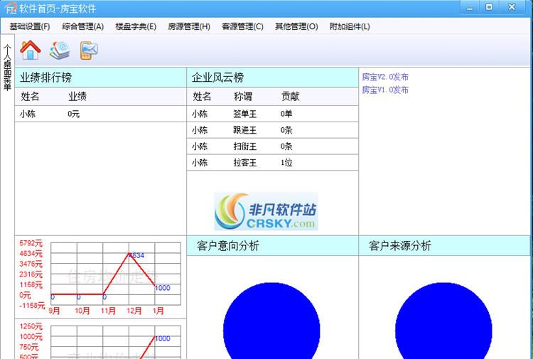This screenshot has width=533, height=359.
Task: Open the 基础设置(F) menu
Action: 30,26
